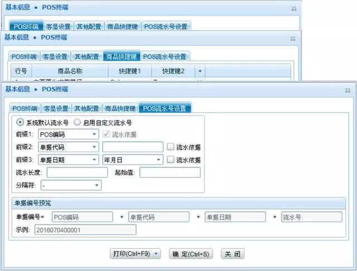
Task: Open 年月日 date format dropdown
Action: click(x=133, y=159)
